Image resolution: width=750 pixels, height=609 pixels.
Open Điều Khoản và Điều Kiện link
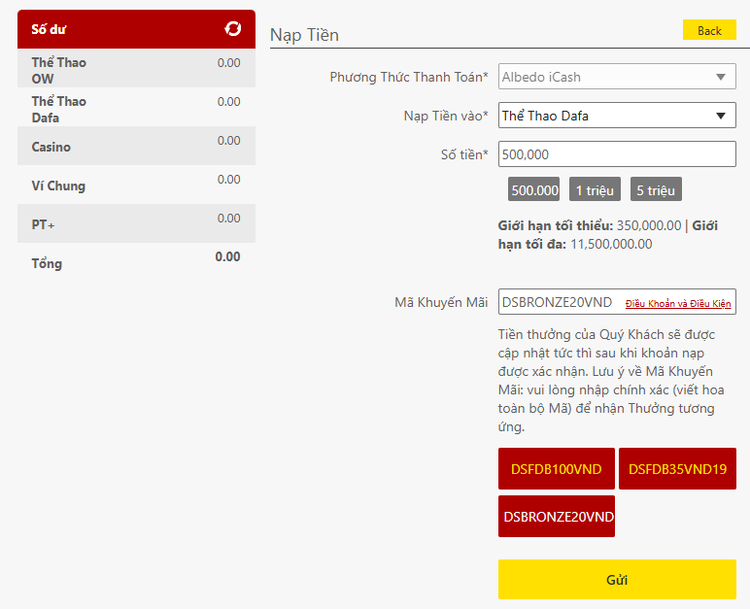(677, 303)
